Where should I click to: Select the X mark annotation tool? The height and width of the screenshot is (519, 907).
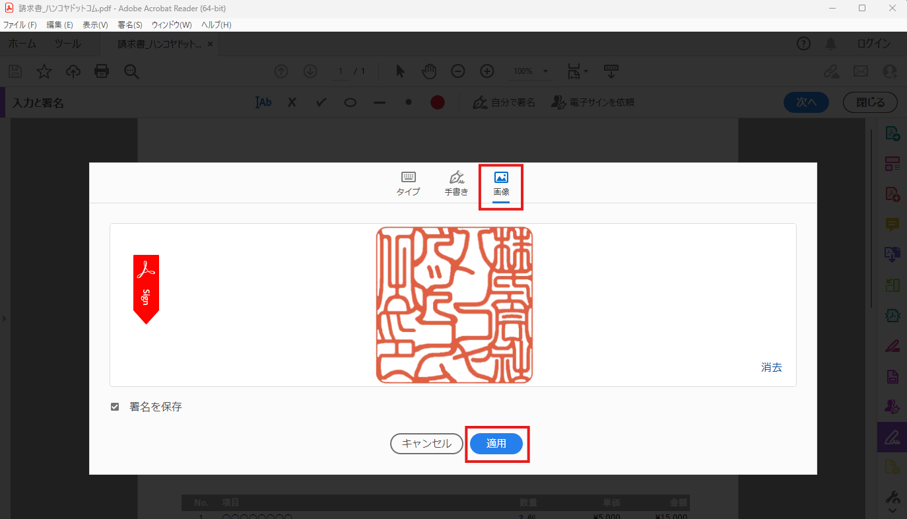[292, 102]
